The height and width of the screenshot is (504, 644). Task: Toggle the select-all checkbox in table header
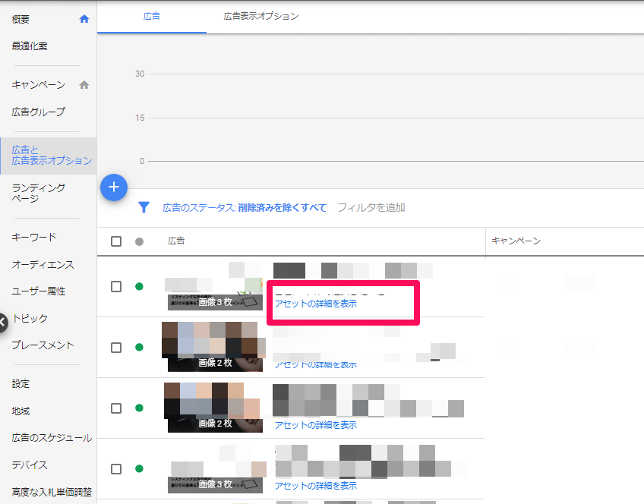(116, 241)
